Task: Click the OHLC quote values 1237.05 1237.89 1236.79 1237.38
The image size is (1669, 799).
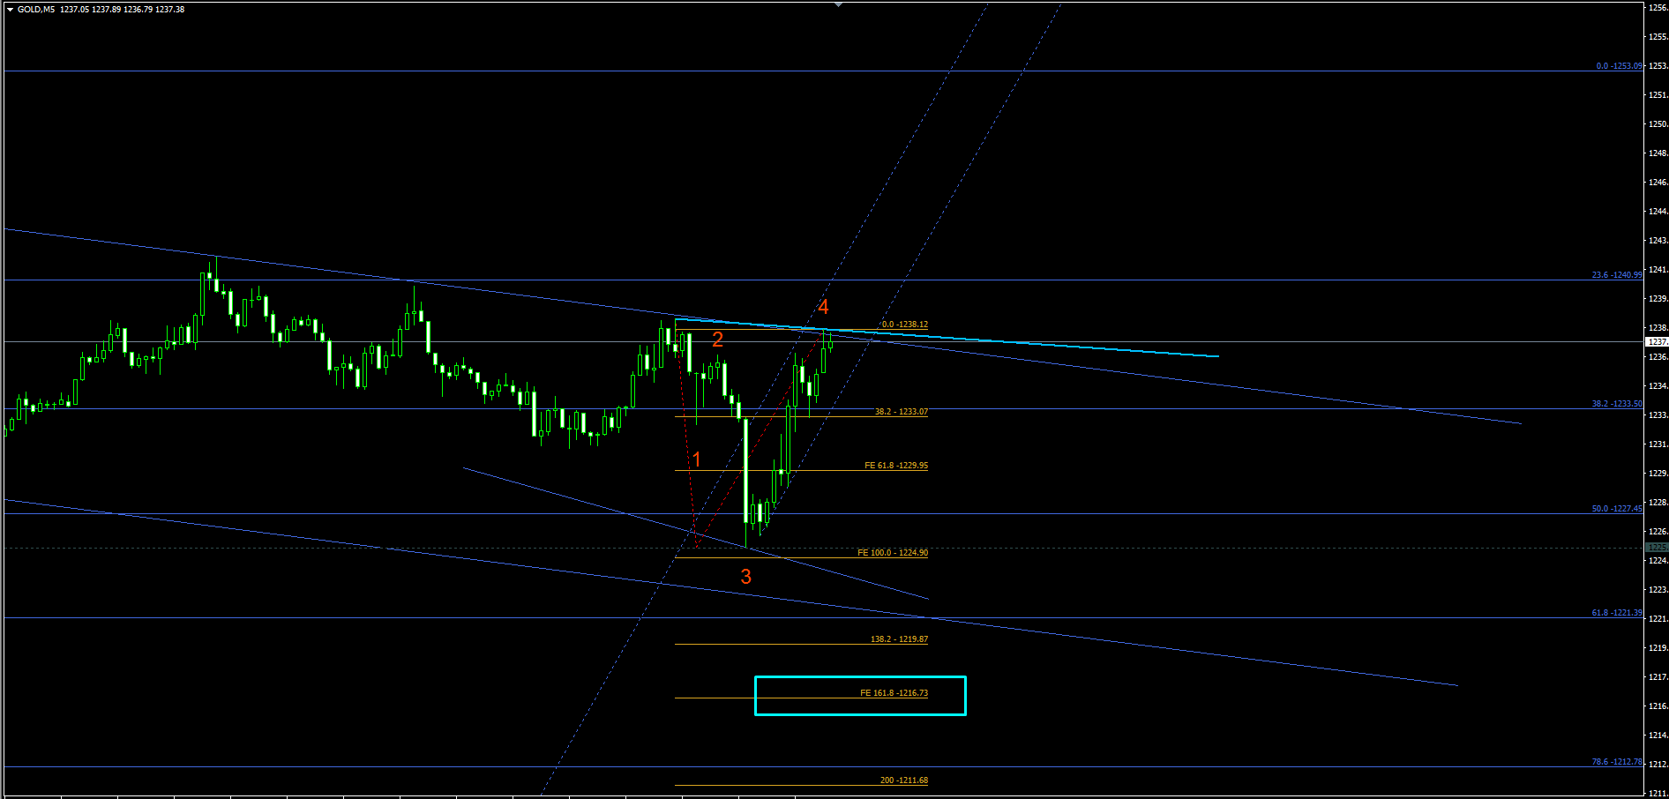Action: click(x=123, y=10)
